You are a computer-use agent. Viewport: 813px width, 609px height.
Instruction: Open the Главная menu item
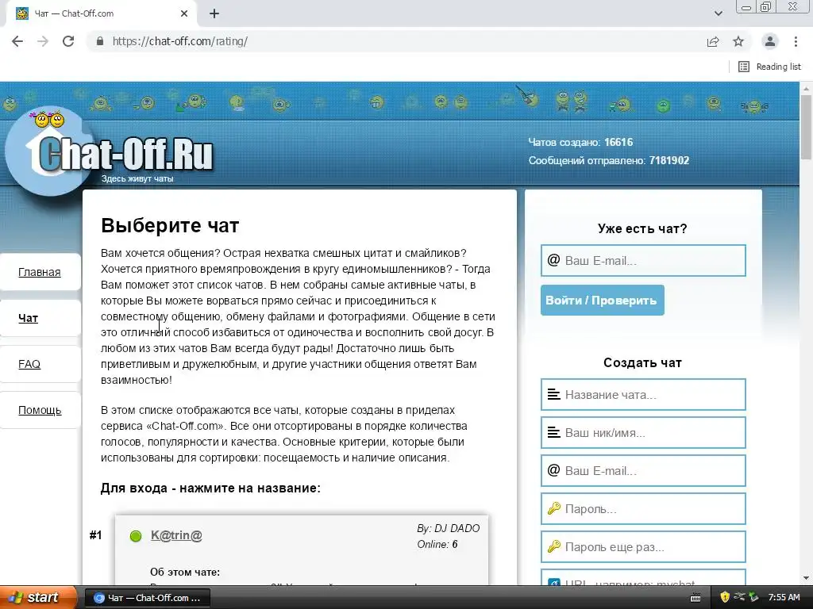pos(40,272)
